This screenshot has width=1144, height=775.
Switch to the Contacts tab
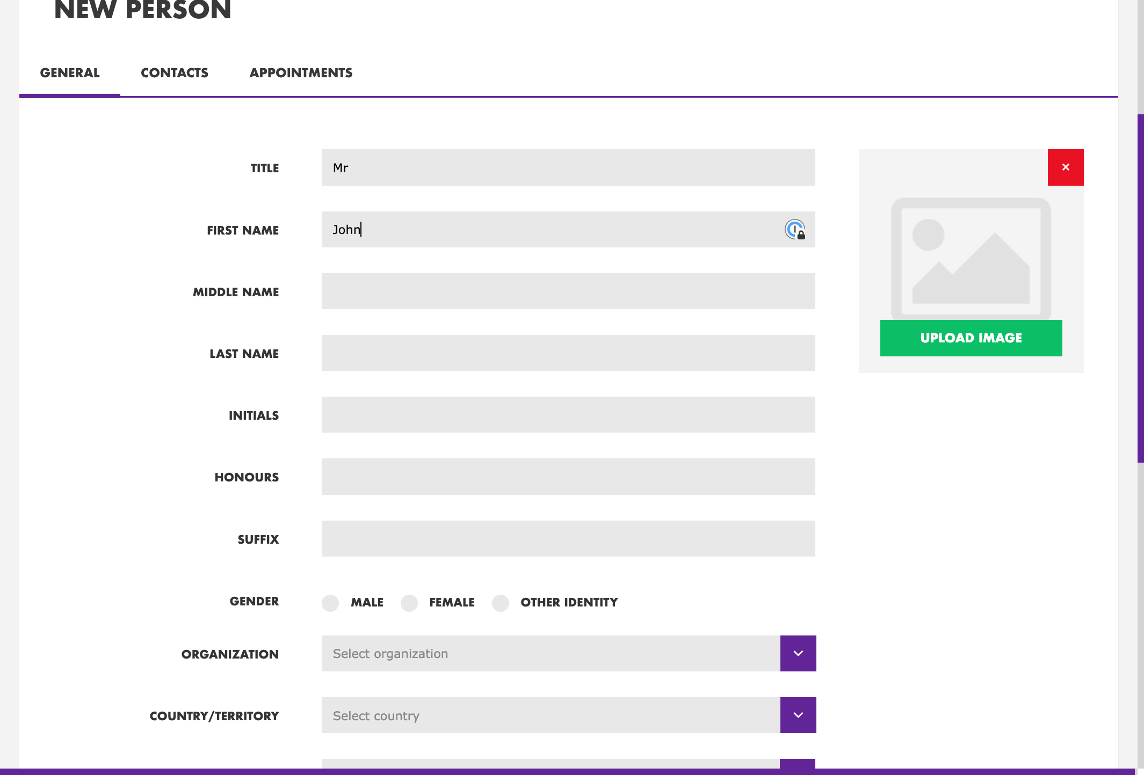[175, 73]
